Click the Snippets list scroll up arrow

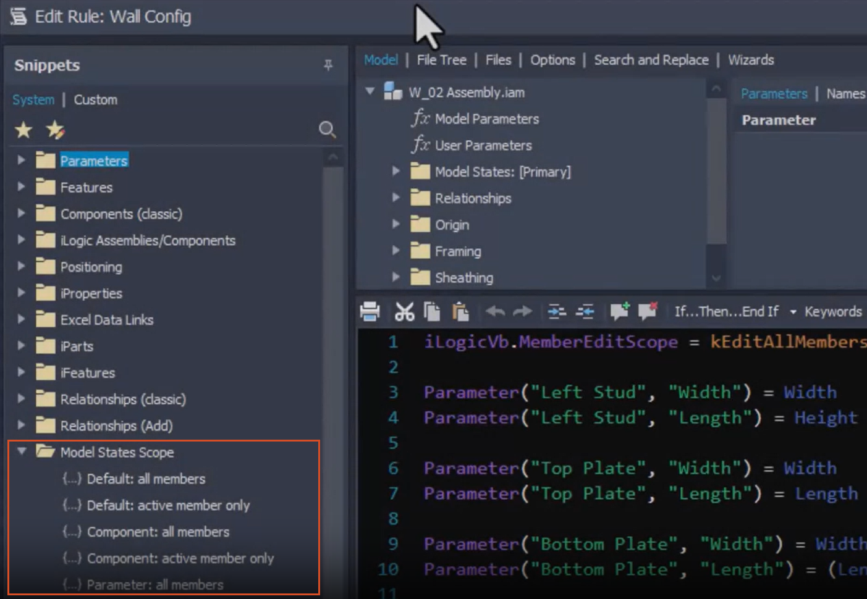[x=332, y=157]
